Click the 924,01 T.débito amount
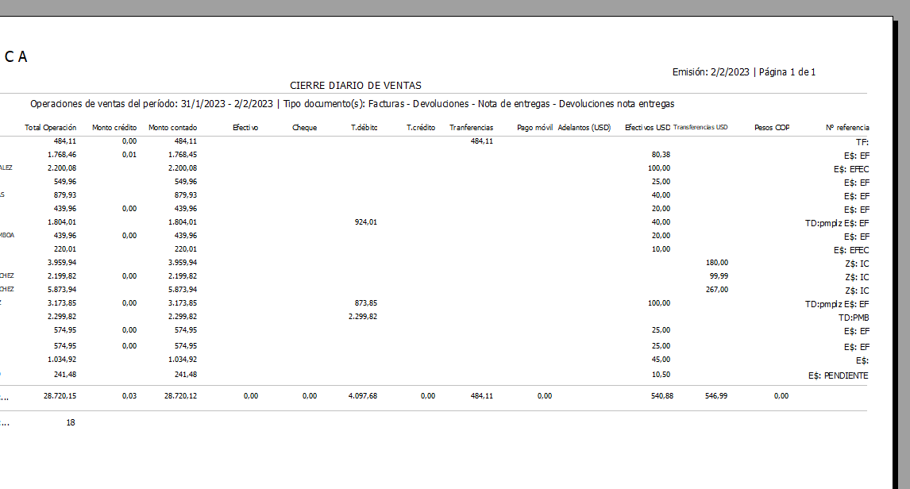910x489 pixels. point(365,222)
